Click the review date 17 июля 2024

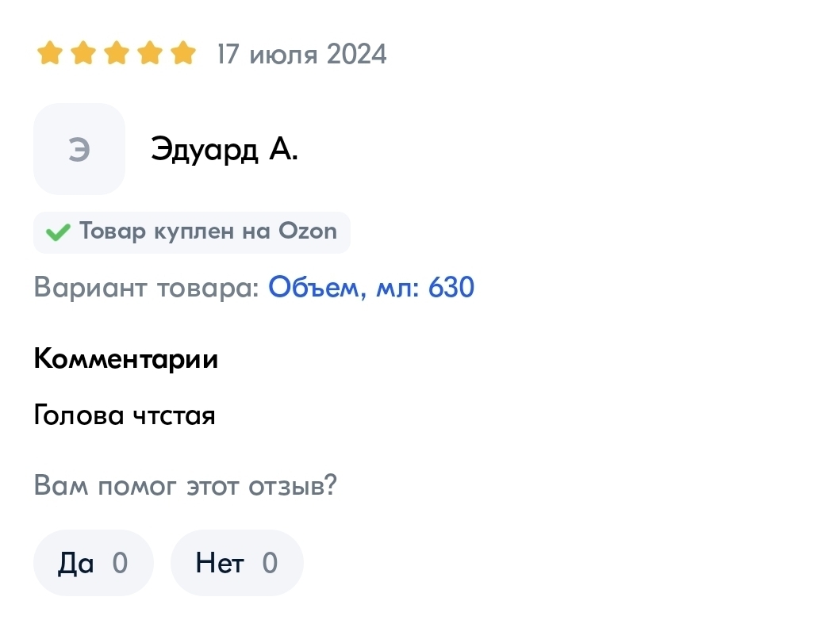tap(301, 54)
